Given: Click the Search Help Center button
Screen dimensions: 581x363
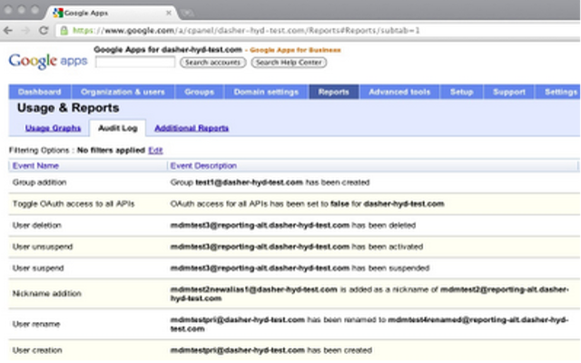Looking at the screenshot, I should 289,63.
